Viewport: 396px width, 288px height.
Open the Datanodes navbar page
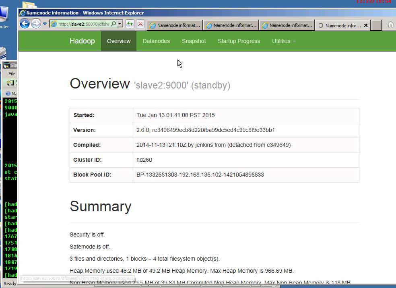click(156, 41)
